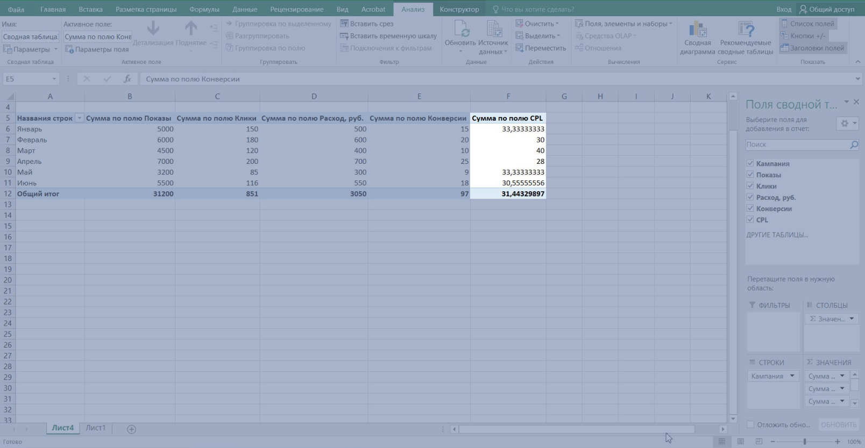Open the Name Box dropdown
This screenshot has width=865, height=448.
click(x=54, y=79)
